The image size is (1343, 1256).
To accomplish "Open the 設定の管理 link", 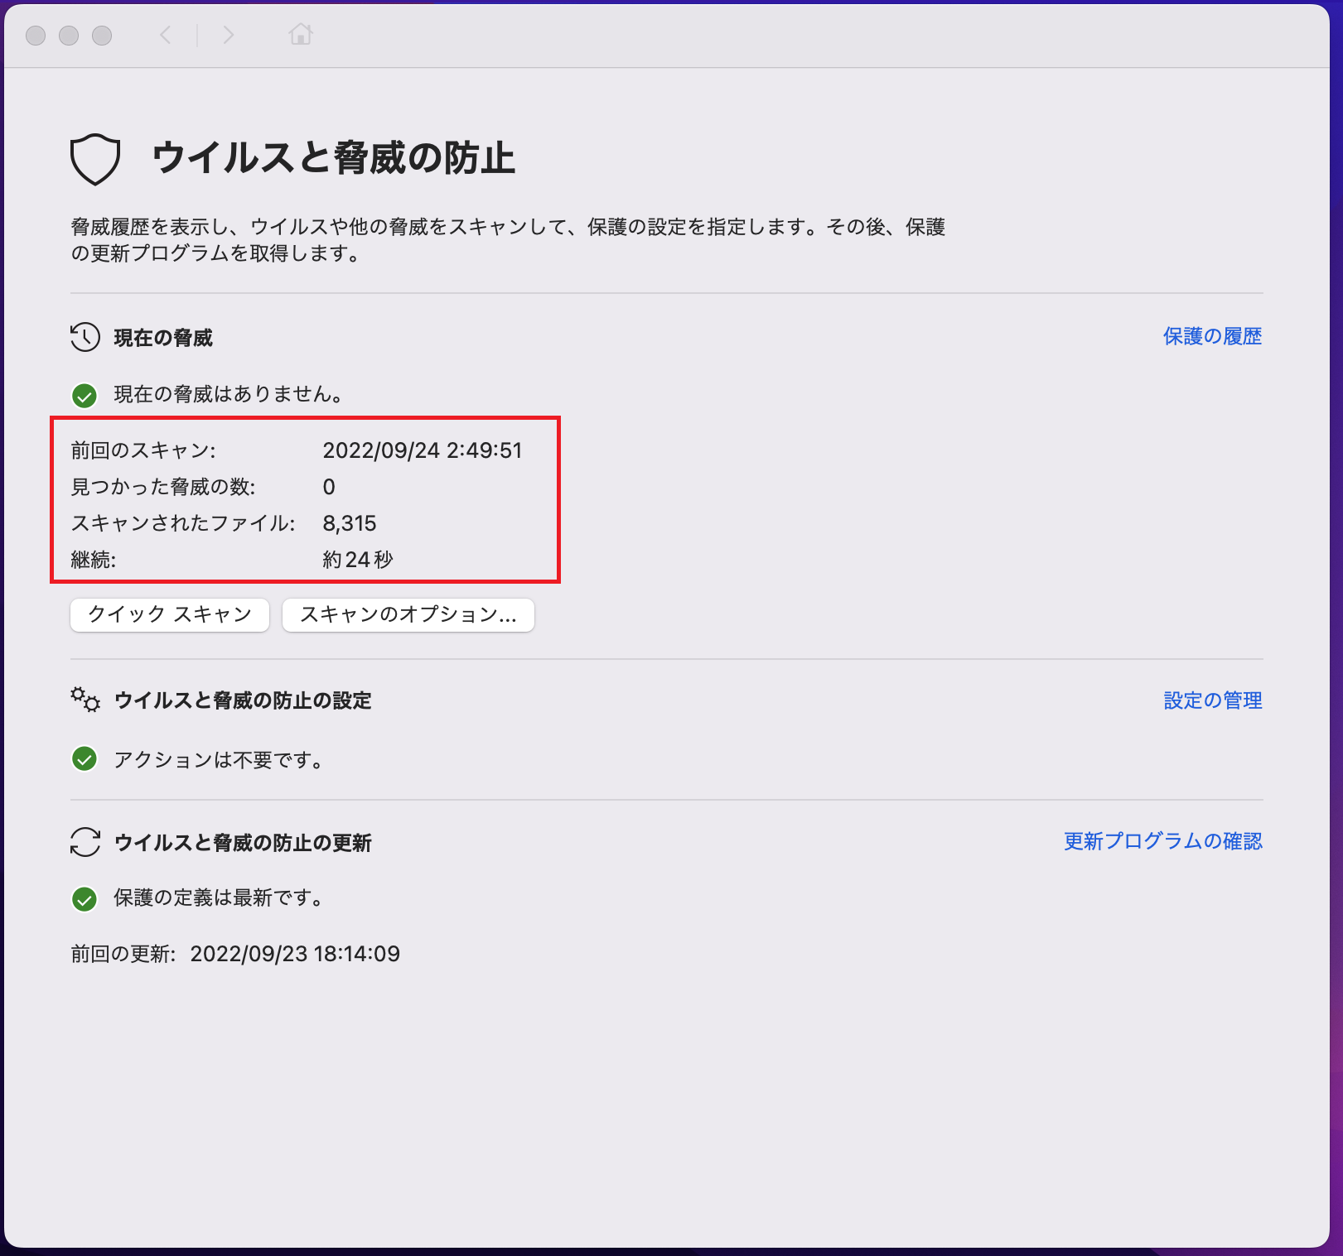I will (x=1213, y=700).
